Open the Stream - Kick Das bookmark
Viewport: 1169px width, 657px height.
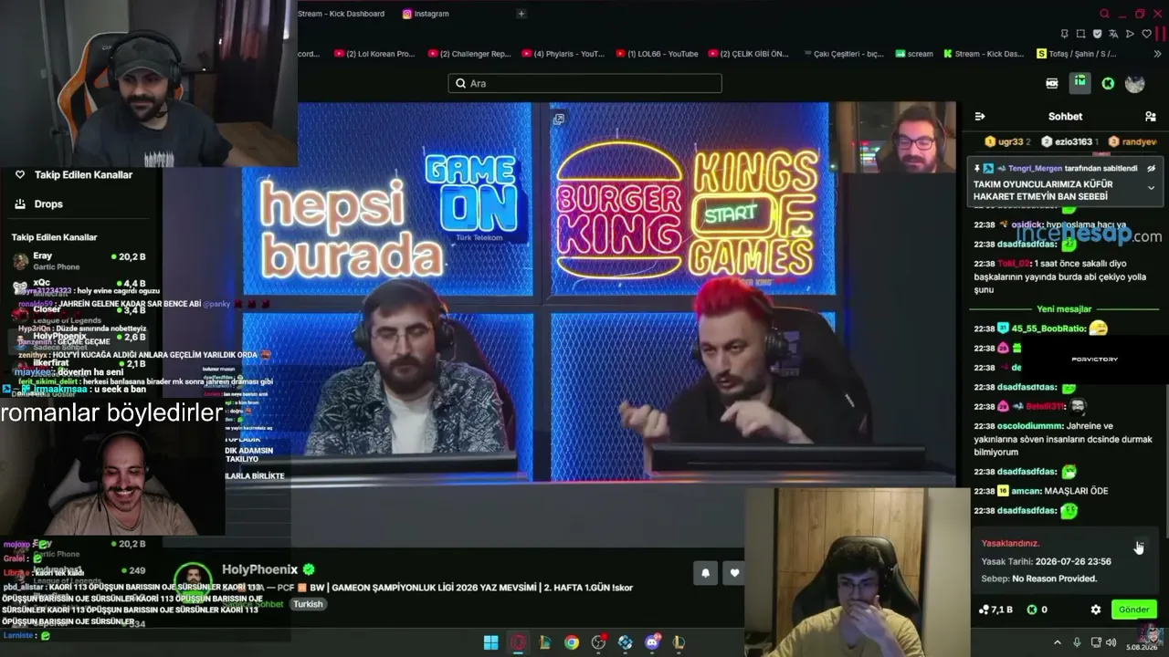pyautogui.click(x=984, y=54)
